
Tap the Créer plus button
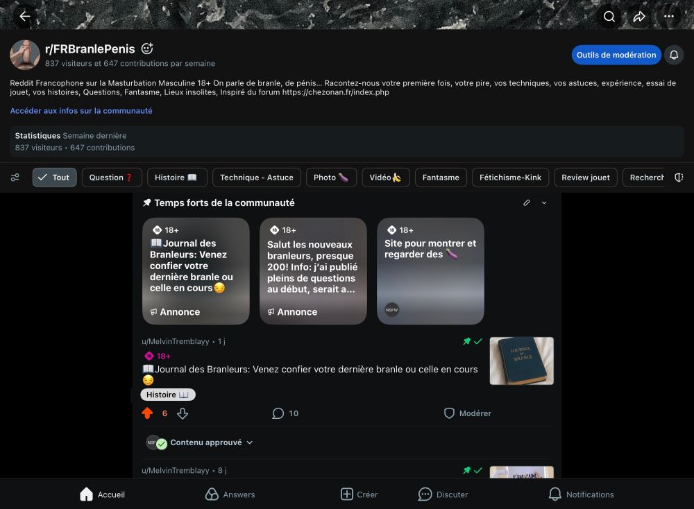(x=359, y=494)
